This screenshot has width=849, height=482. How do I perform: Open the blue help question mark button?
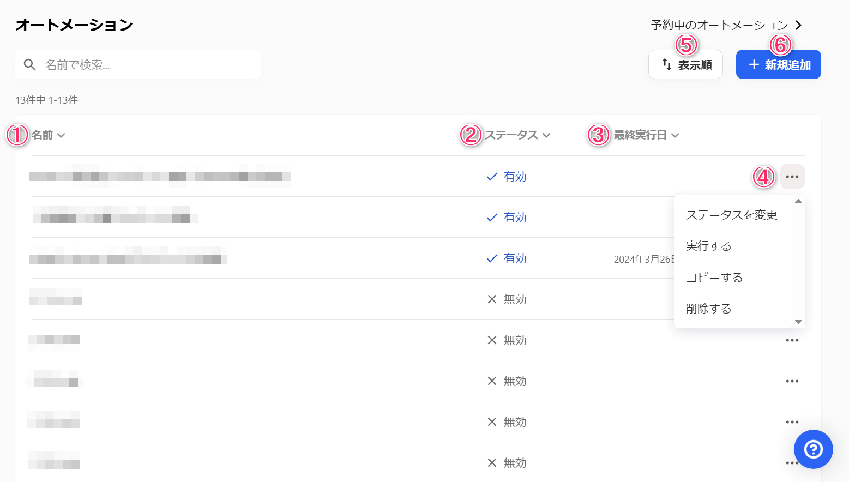813,449
